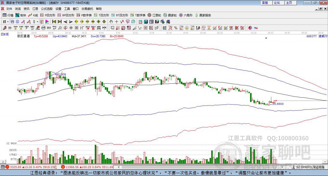Click the floppy disk save icon

pyautogui.click(x=157, y=22)
